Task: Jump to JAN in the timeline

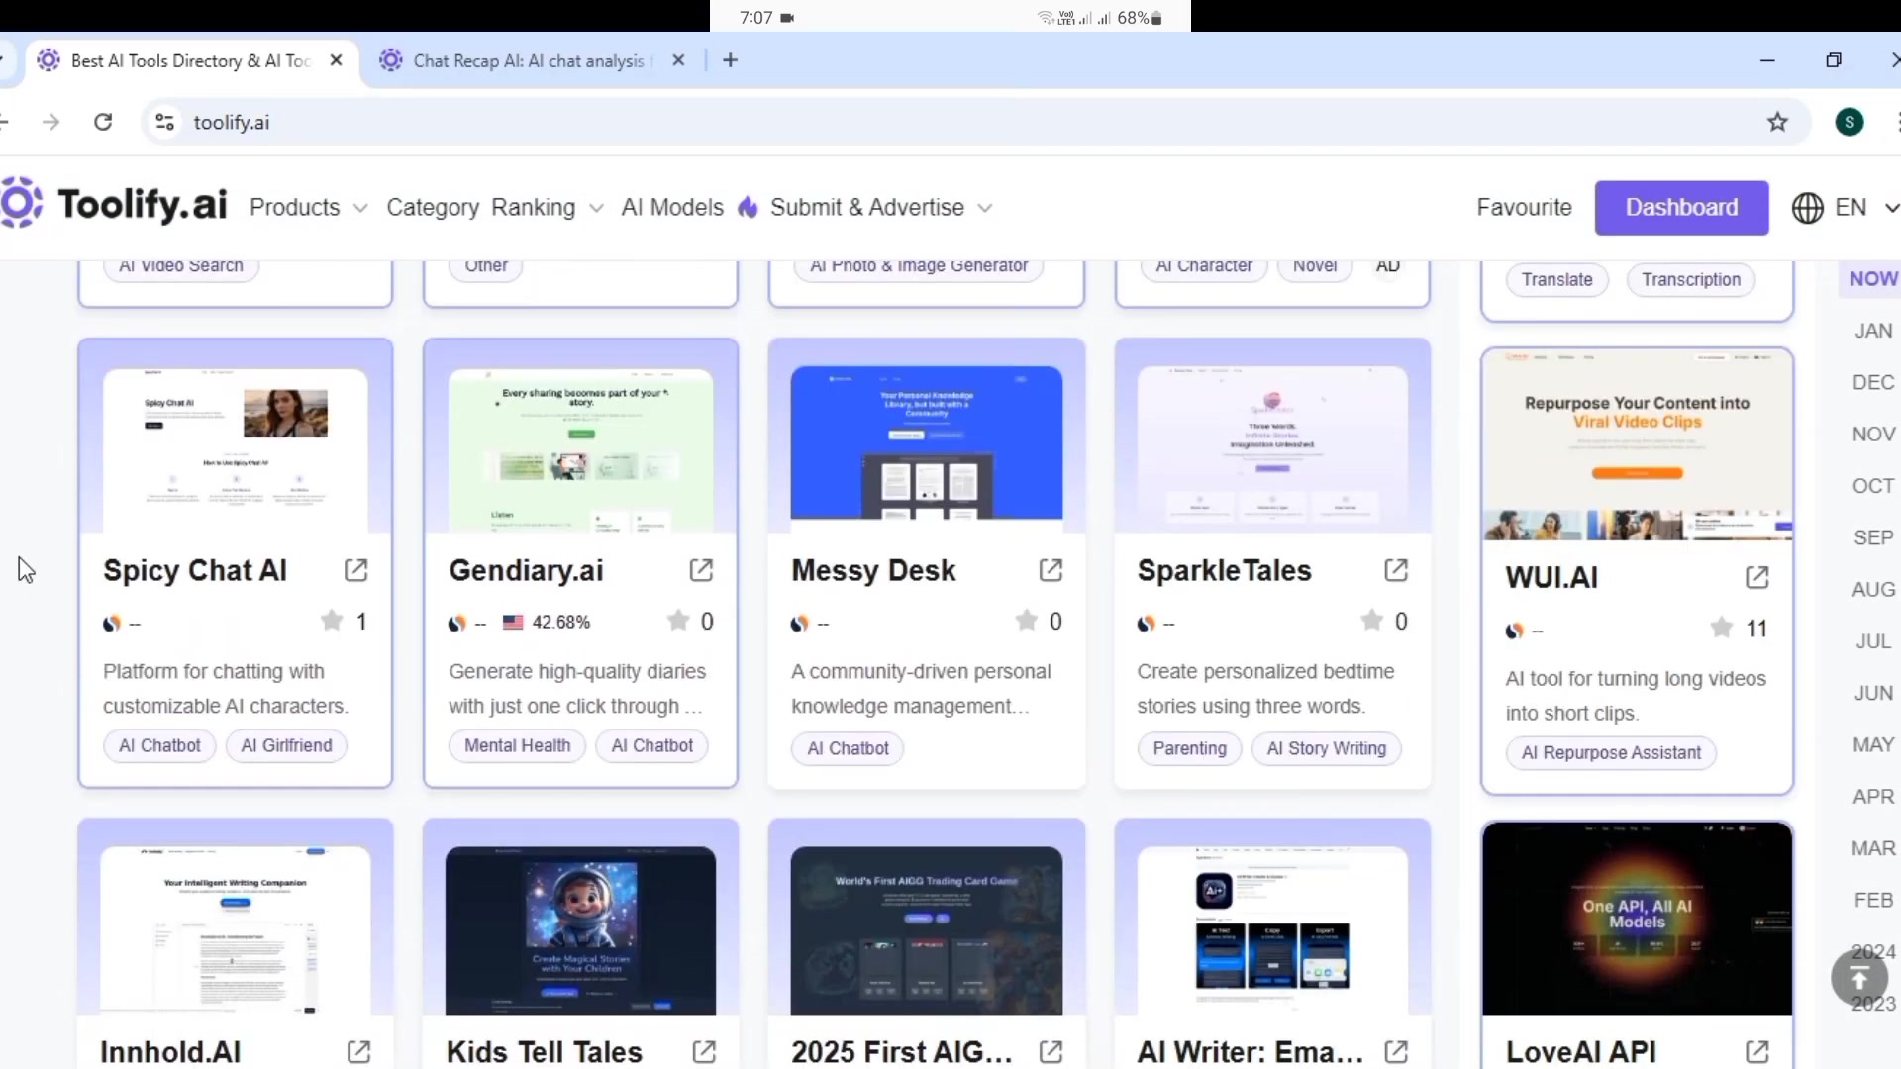Action: pyautogui.click(x=1872, y=331)
